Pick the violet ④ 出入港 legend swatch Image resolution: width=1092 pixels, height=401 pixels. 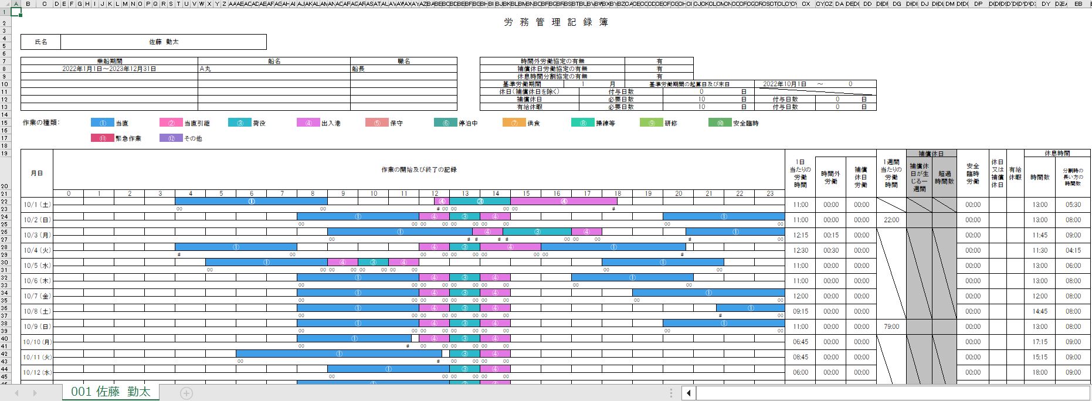tap(308, 123)
